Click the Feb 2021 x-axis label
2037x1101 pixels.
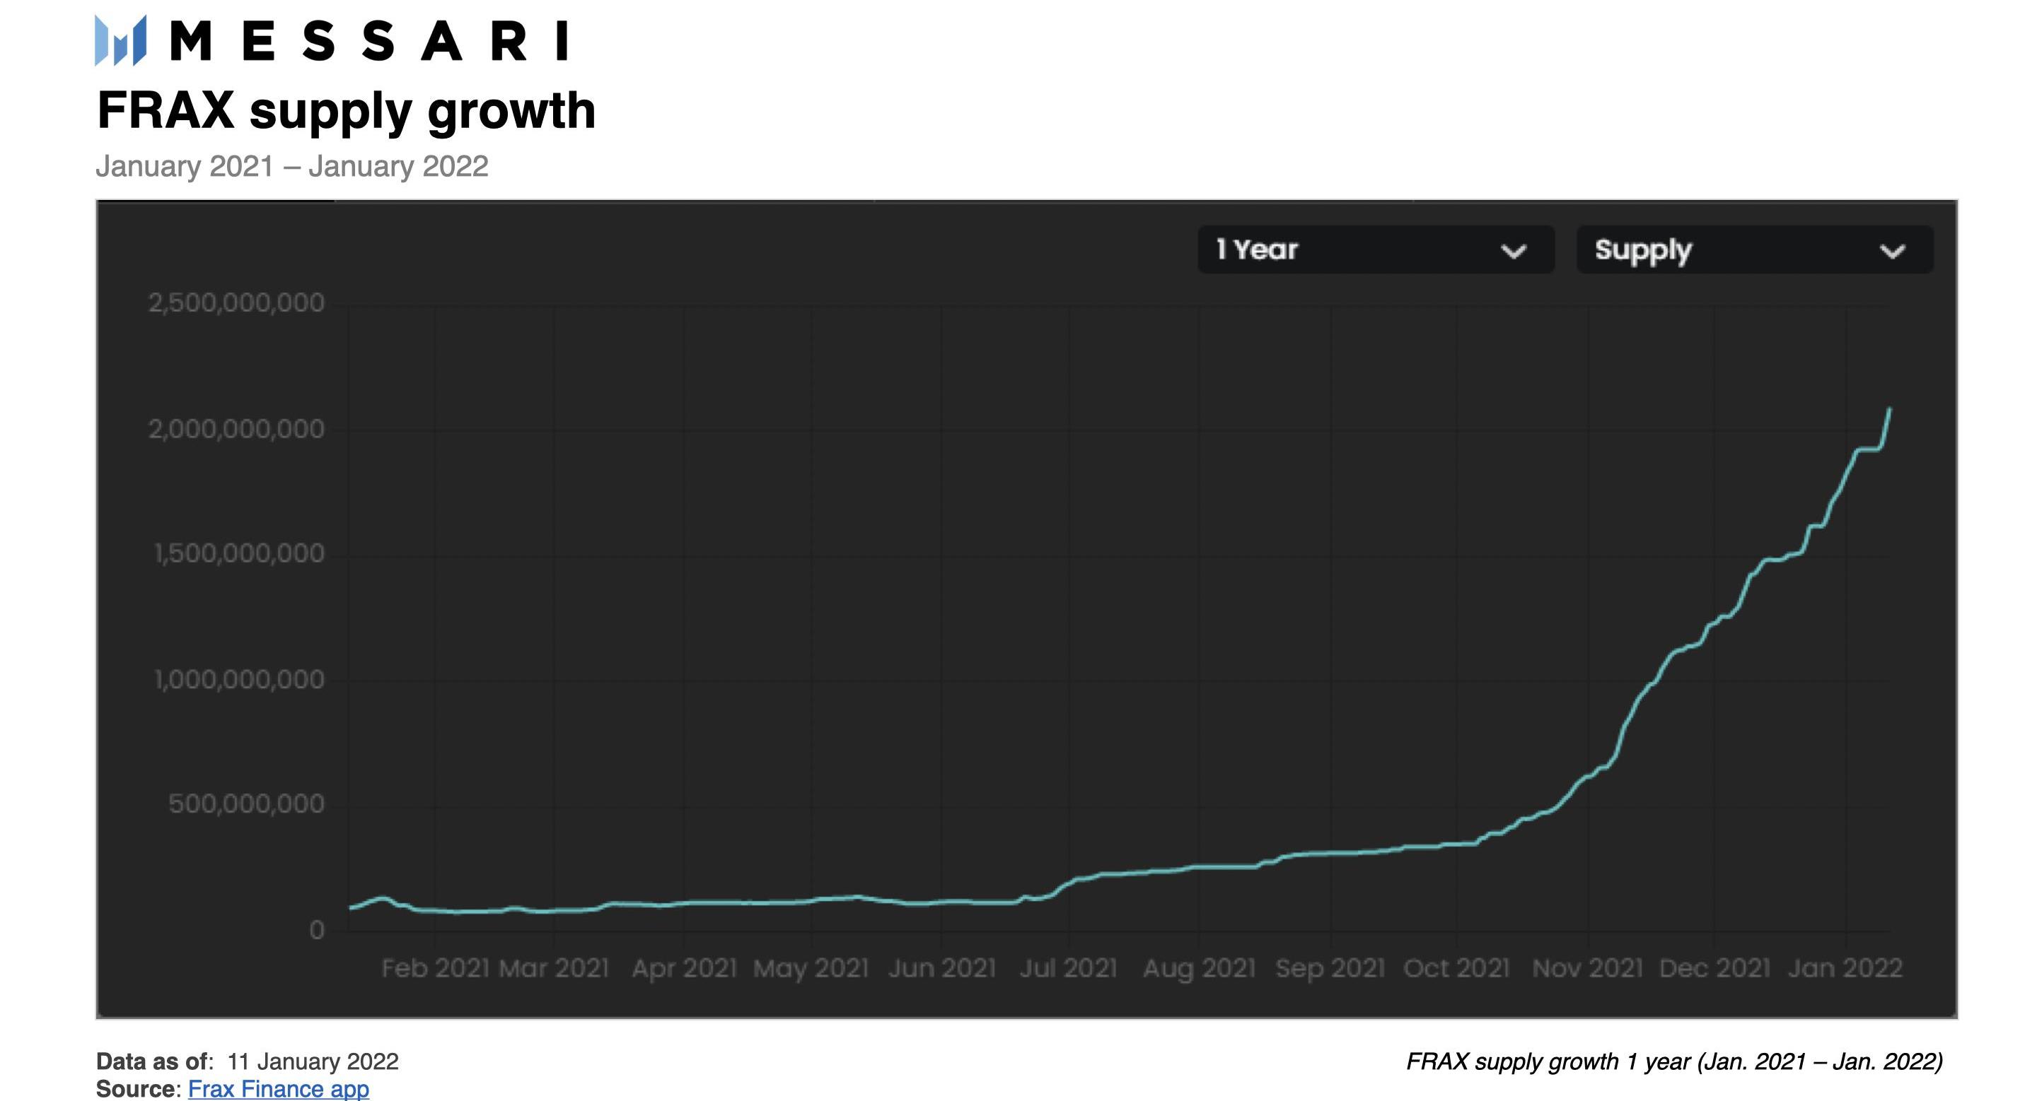tap(435, 968)
